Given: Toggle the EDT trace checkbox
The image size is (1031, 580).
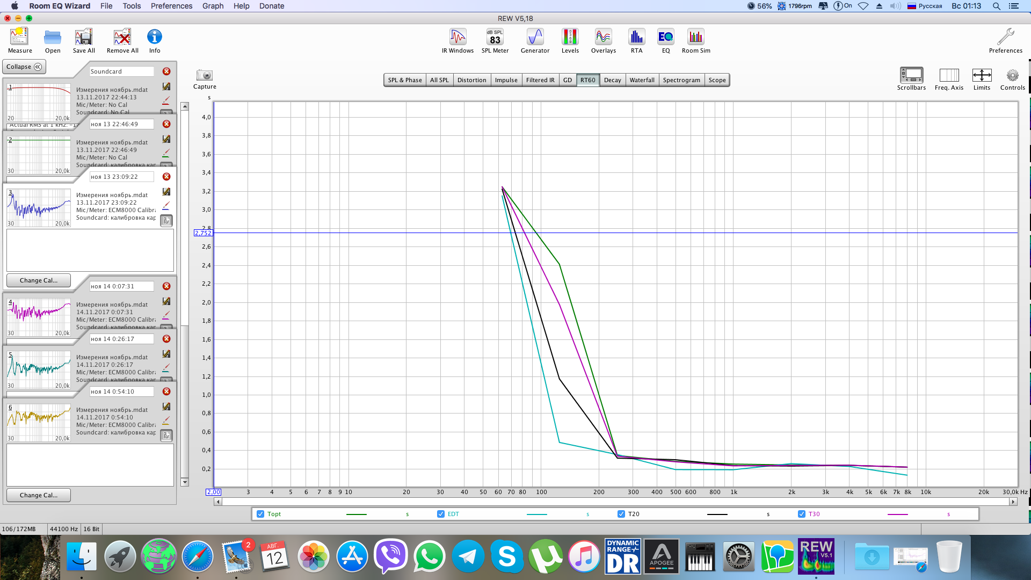Looking at the screenshot, I should tap(441, 514).
